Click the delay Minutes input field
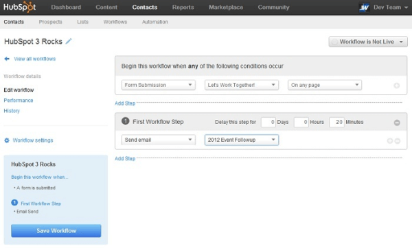Screen dimensions: 412x248 click(336, 122)
